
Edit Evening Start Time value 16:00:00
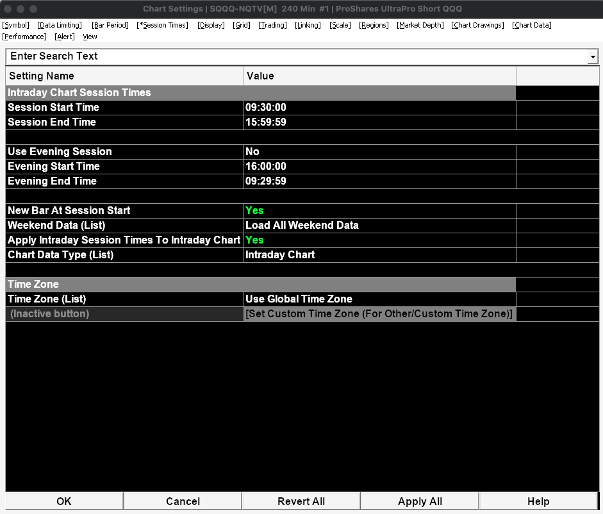(379, 166)
